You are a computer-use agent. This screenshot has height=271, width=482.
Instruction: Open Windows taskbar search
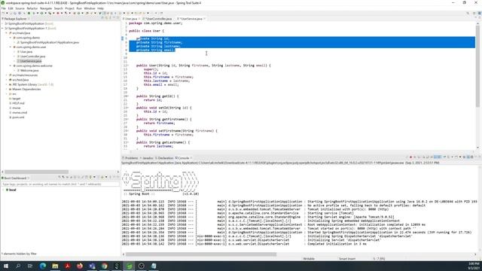click(x=18, y=266)
